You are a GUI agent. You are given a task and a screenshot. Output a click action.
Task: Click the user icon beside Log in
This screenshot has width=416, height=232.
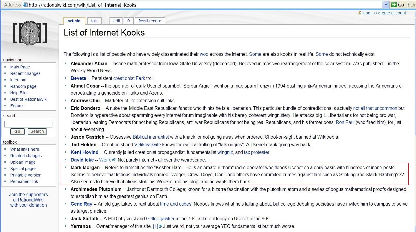coord(359,13)
